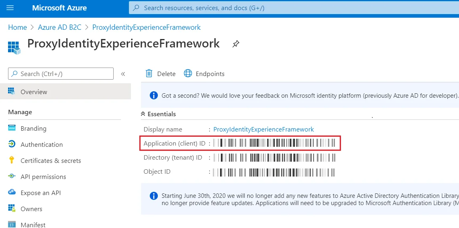The image size is (459, 228).
Task: Click the blurred Object ID value
Action: click(x=274, y=172)
